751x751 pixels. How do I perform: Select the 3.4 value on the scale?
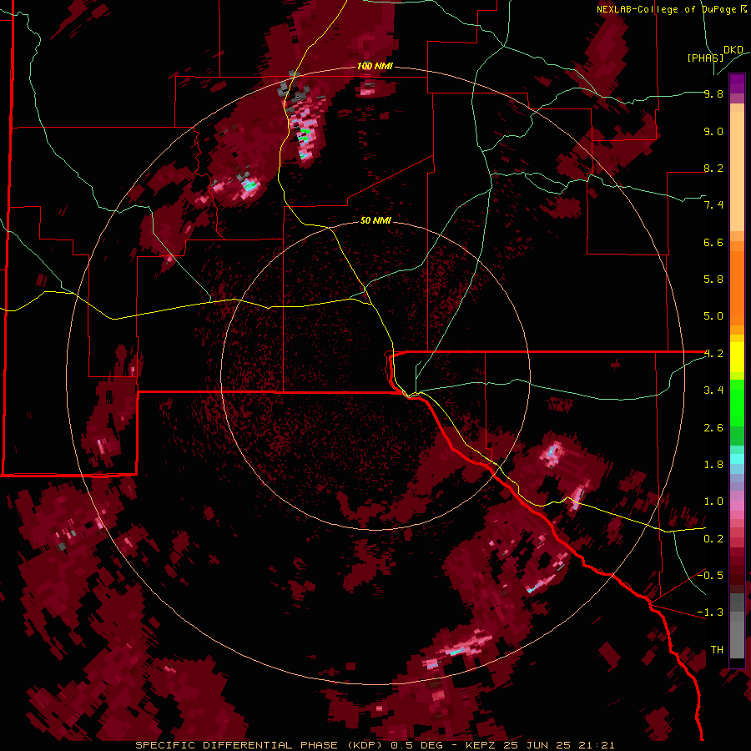713,391
